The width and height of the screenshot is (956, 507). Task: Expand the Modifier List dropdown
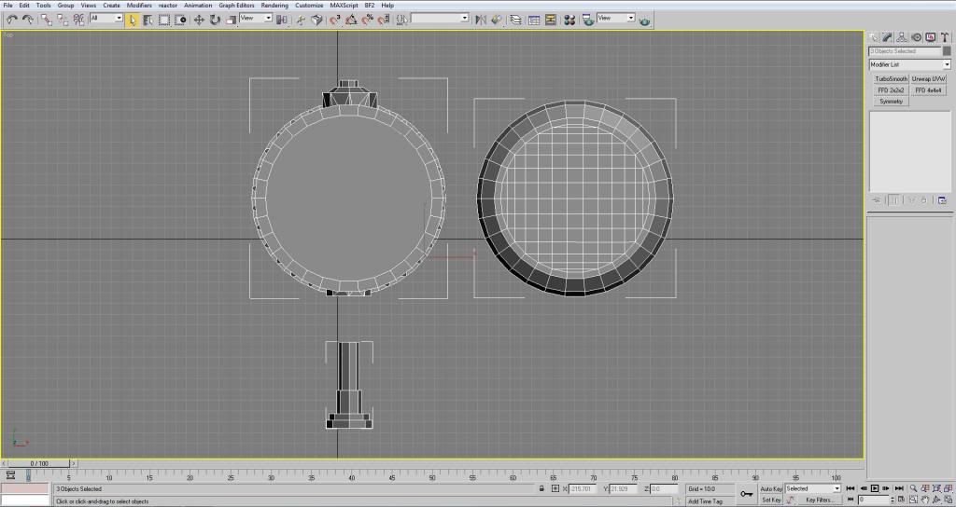[909, 64]
